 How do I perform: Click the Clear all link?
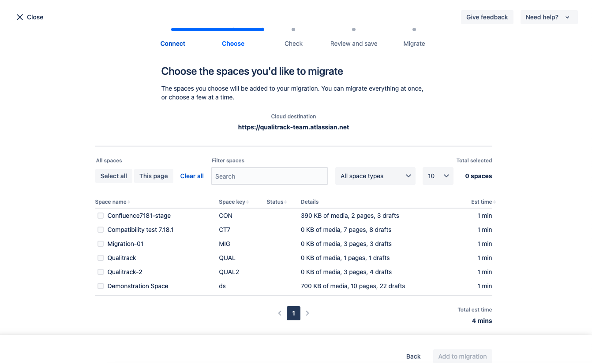tap(192, 176)
